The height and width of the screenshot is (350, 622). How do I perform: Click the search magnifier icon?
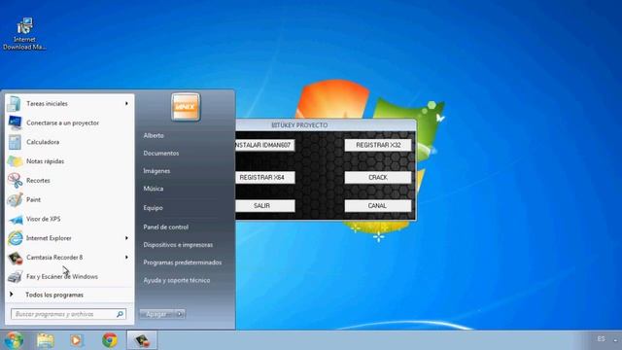coord(120,314)
